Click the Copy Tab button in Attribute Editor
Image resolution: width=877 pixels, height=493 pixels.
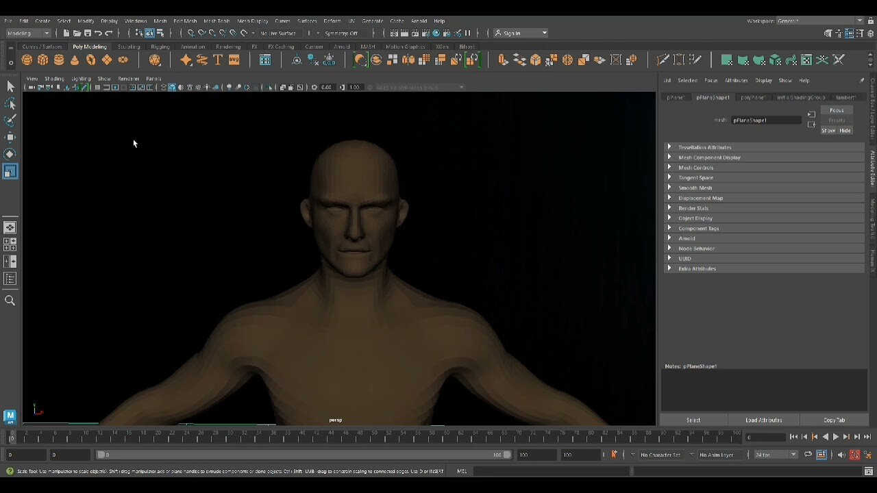click(835, 420)
